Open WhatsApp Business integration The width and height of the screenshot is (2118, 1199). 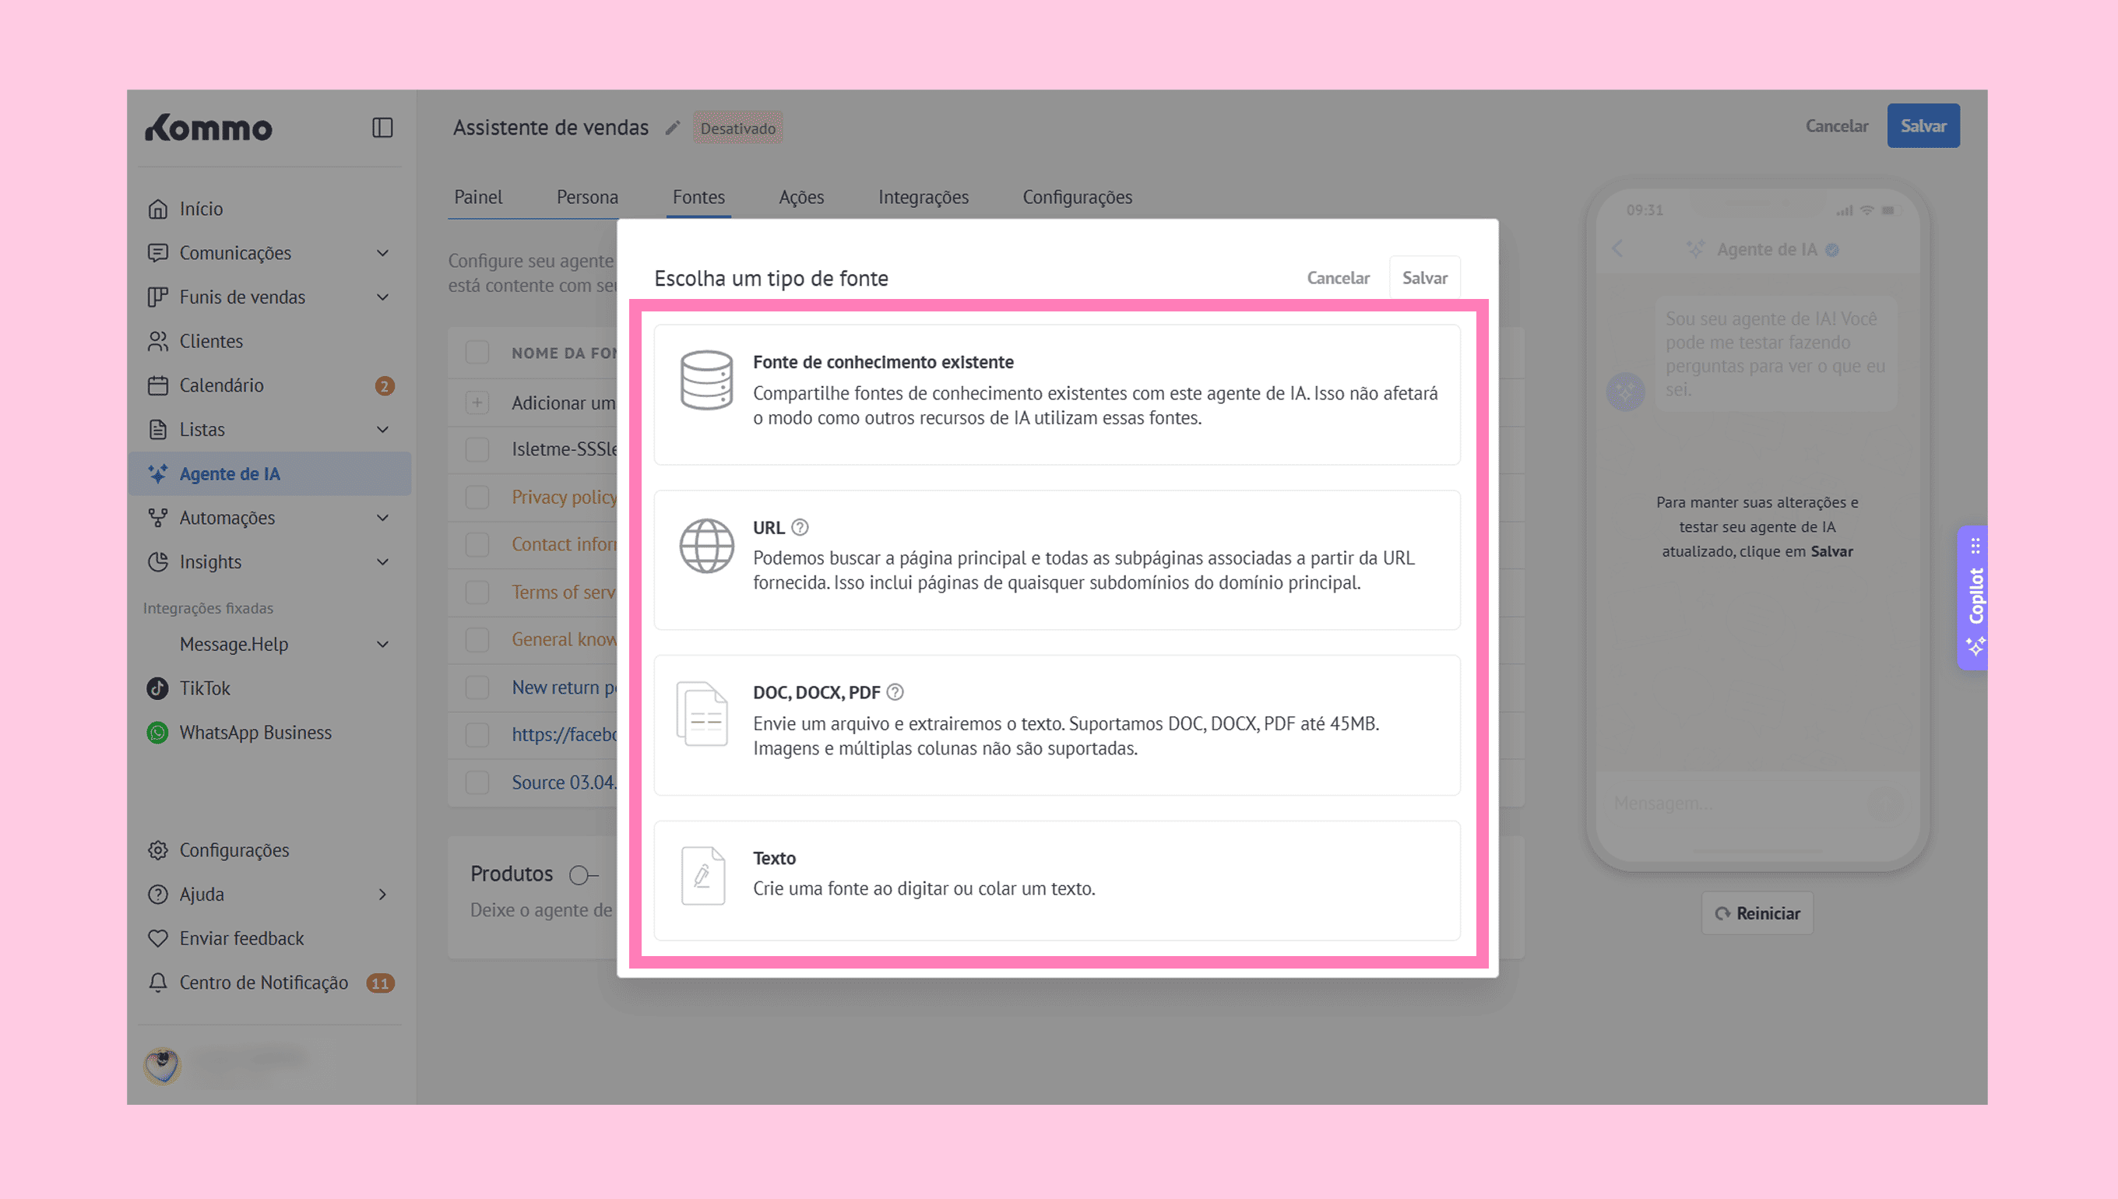point(255,732)
